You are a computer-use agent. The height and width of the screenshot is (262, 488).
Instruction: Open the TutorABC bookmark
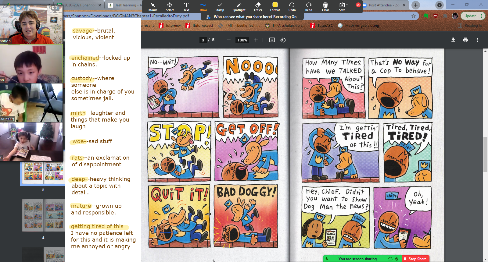coord(322,26)
